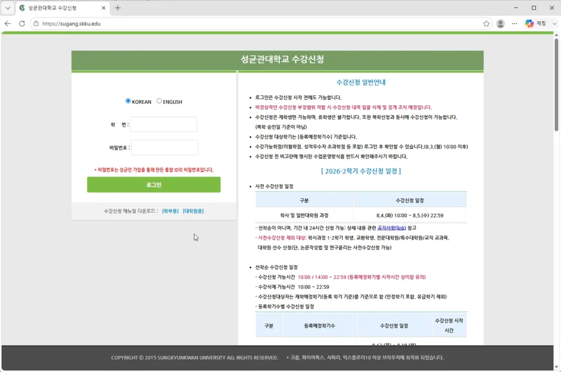Click the 수강신청 일반안내 heading
This screenshot has width=561, height=372.
(361, 82)
